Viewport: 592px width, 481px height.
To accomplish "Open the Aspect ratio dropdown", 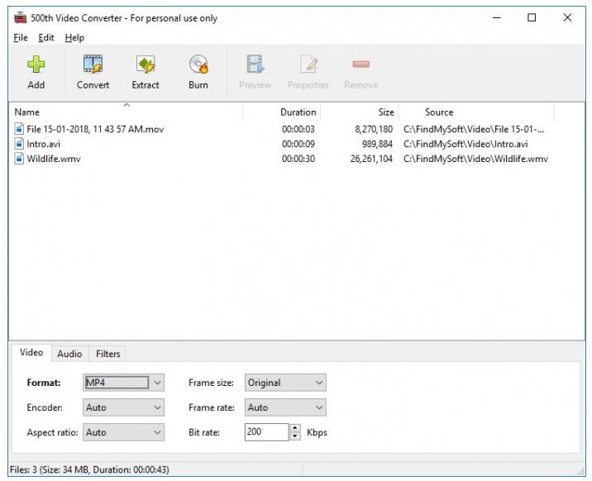I will [x=124, y=432].
